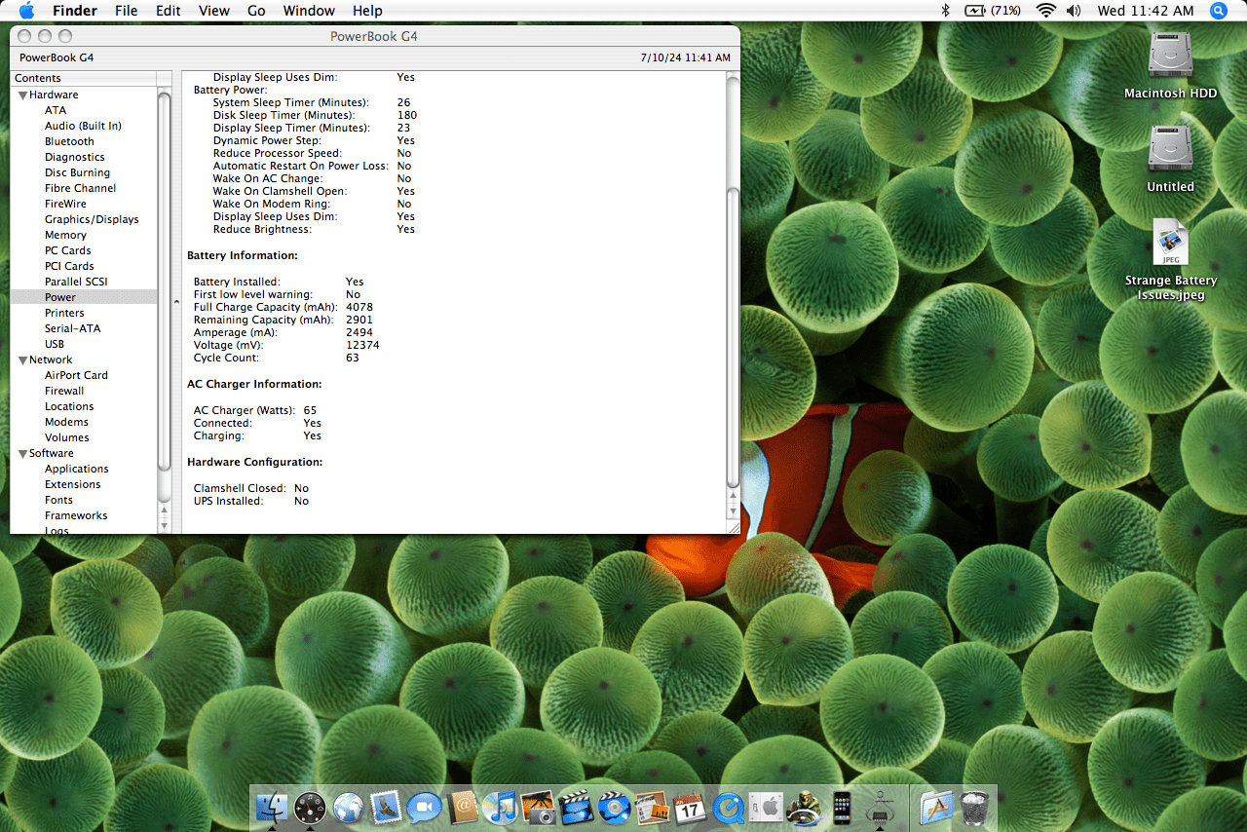Launch iTunes from the Dock
This screenshot has width=1247, height=832.
pos(500,807)
